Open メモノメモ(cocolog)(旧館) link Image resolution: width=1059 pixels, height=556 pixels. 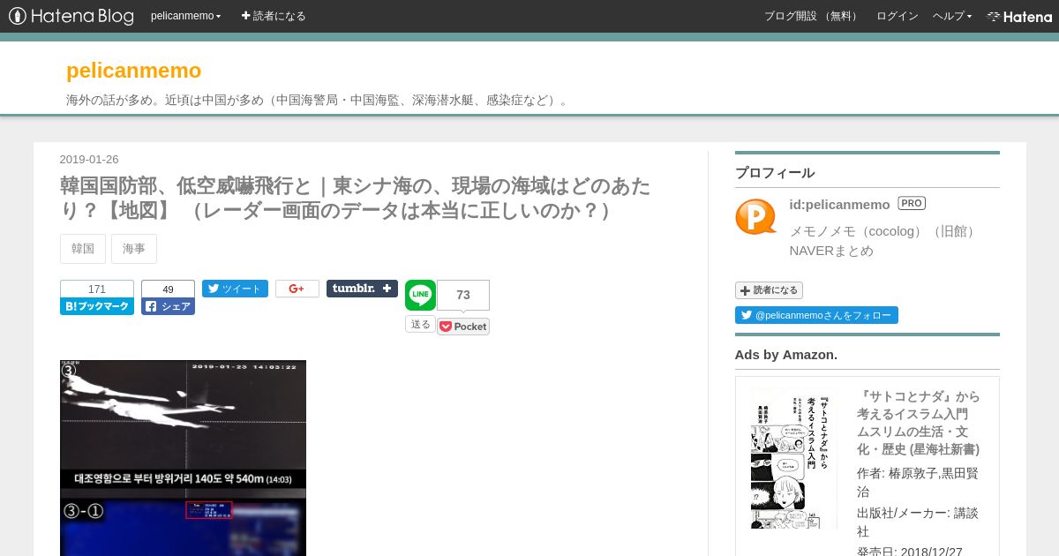[883, 231]
